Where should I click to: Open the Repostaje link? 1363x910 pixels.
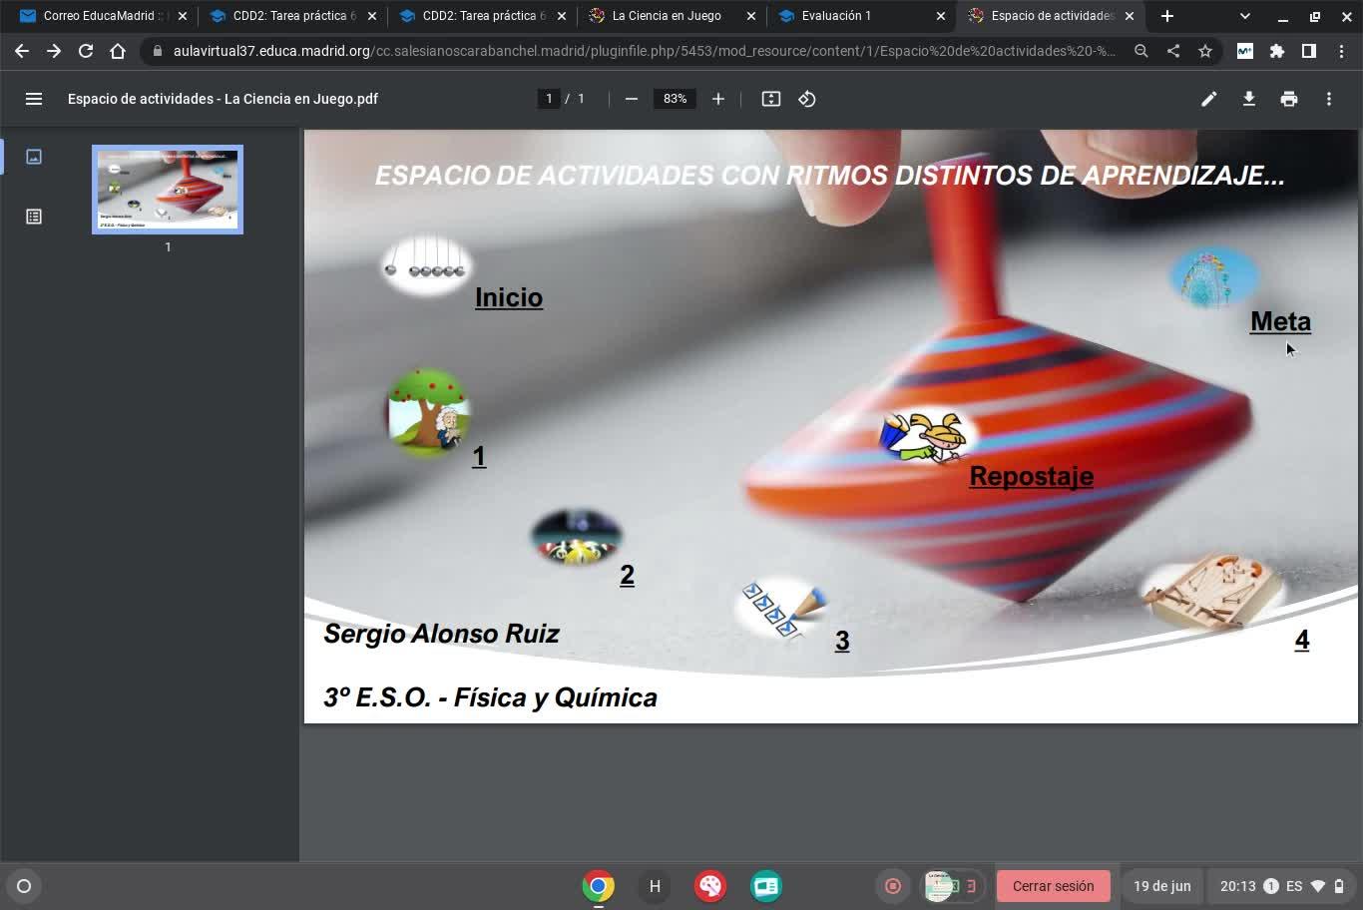coord(1031,477)
